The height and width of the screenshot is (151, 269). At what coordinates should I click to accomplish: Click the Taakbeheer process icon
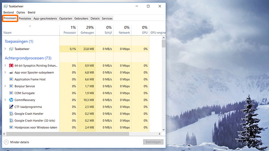click(11, 49)
